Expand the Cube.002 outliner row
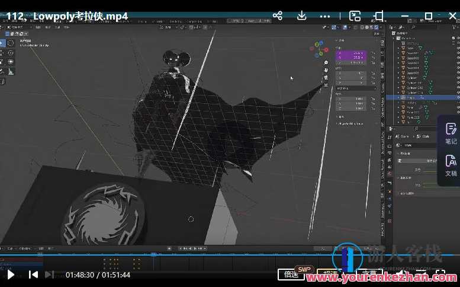 (398, 58)
